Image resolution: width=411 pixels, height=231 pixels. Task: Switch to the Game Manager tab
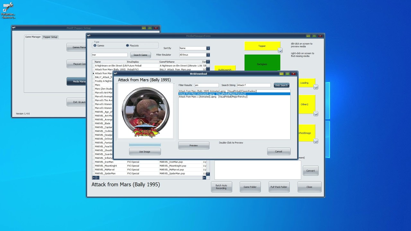(33, 37)
